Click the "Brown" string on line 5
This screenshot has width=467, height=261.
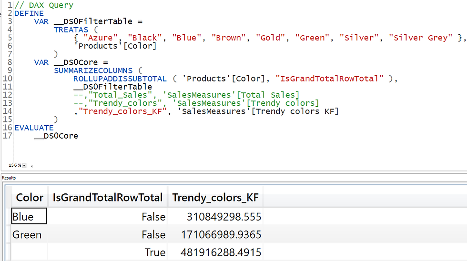228,38
